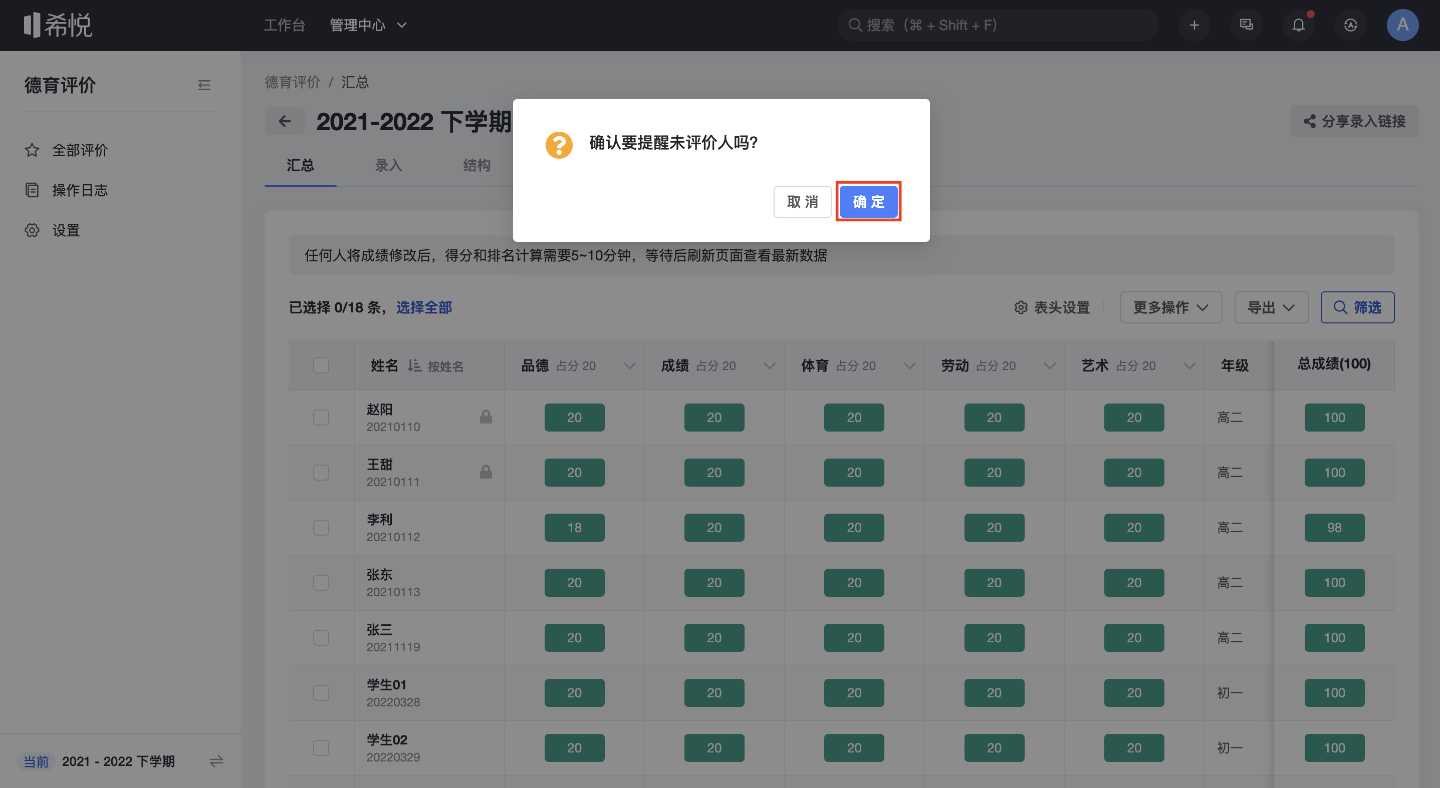Confirm with the 确定 button

click(868, 202)
